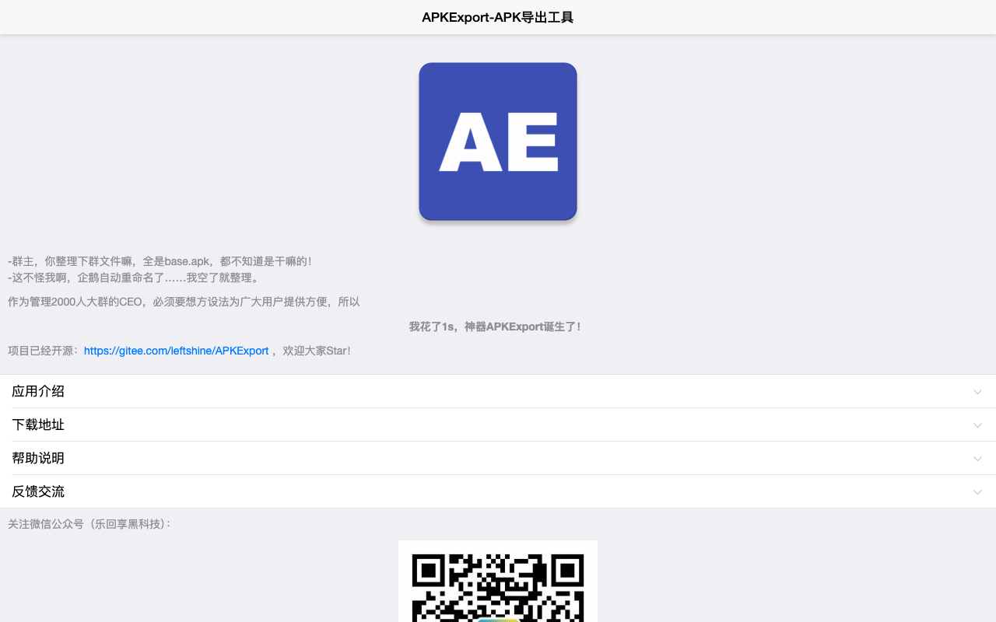Click the chevron on the 下载地址 row
The image size is (996, 622).
pos(978,425)
